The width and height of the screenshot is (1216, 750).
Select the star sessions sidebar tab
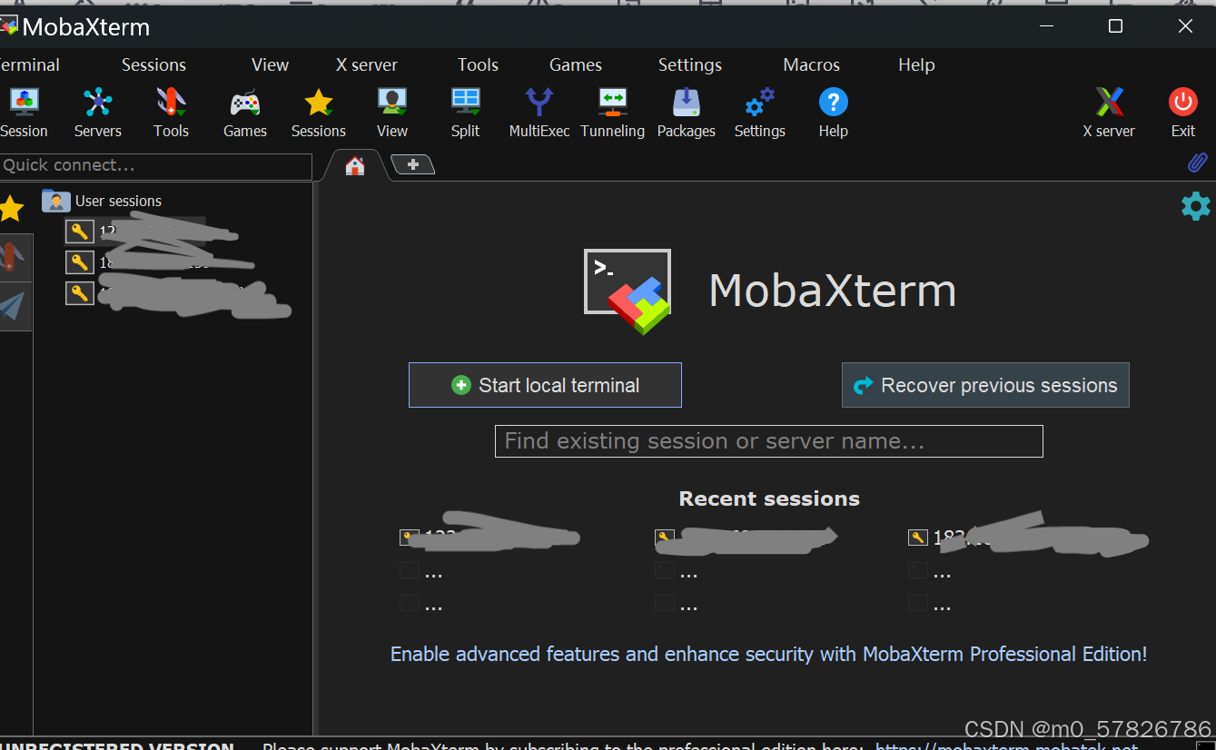(11, 209)
